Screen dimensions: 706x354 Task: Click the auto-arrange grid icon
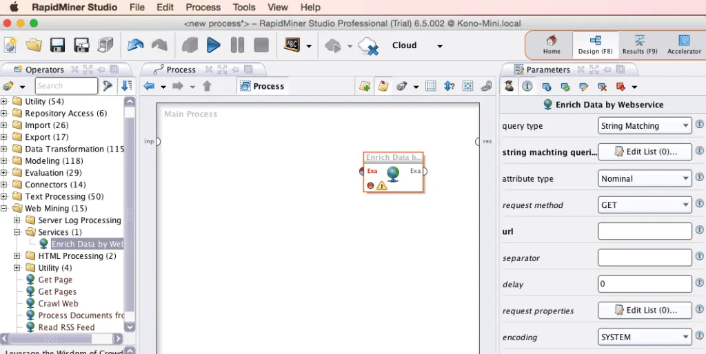430,86
